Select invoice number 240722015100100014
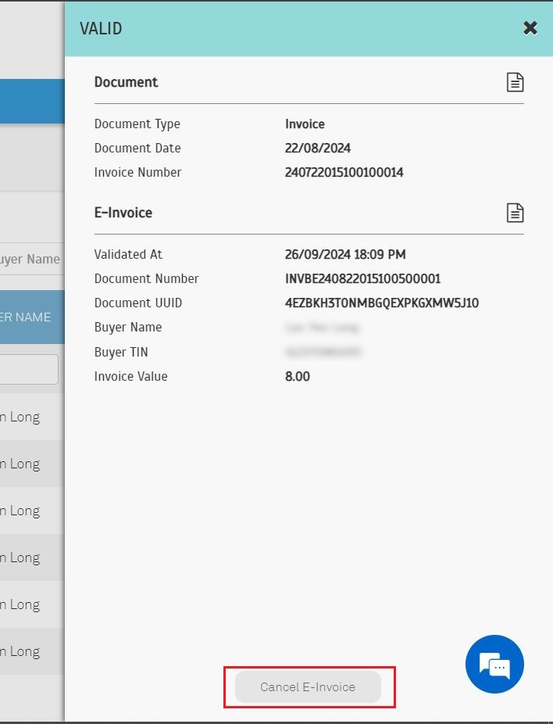 [344, 172]
